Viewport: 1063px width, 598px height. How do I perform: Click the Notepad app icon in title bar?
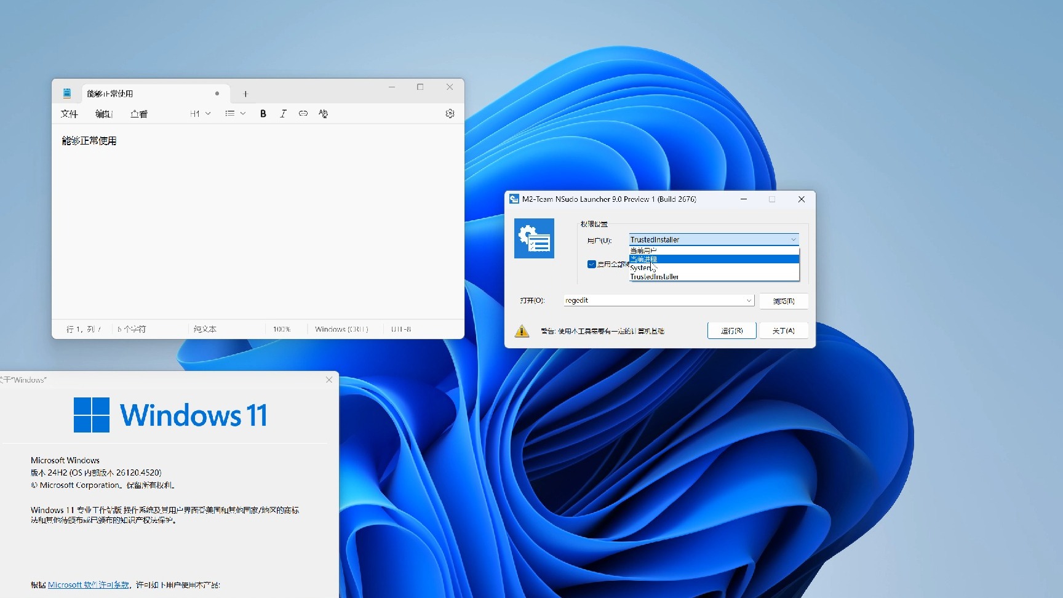click(67, 94)
